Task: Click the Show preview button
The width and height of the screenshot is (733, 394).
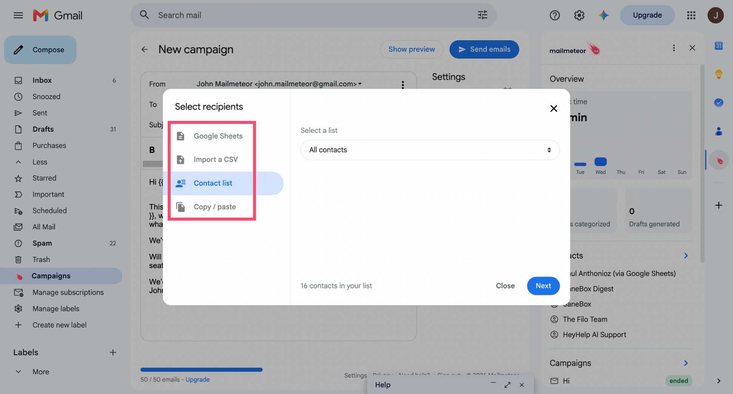Action: [x=411, y=49]
